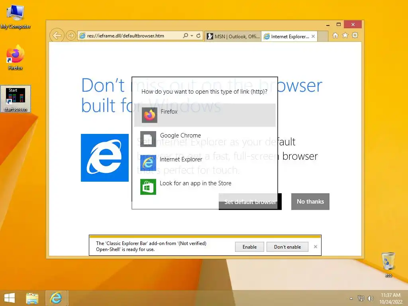Open the address bar autocomplete dropdown arrow
Viewport: 408px width, 306px height.
tap(192, 35)
